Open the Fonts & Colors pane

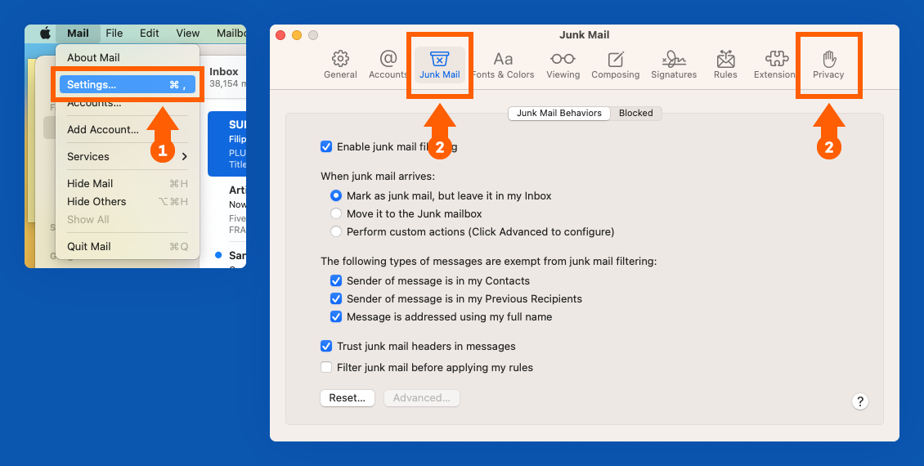[x=503, y=65]
